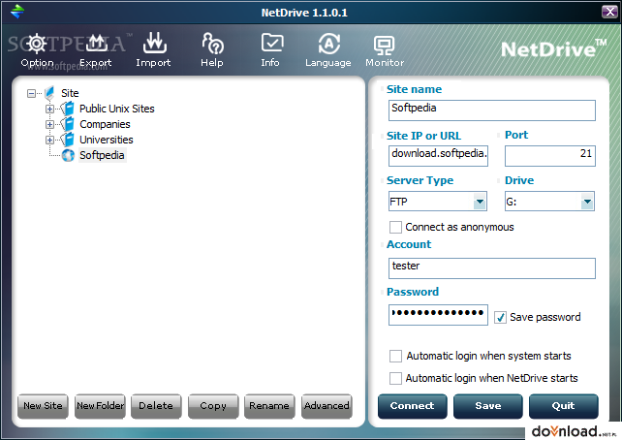Image resolution: width=622 pixels, height=440 pixels.
Task: Click the Softpedia globe site icon
Action: (x=68, y=155)
